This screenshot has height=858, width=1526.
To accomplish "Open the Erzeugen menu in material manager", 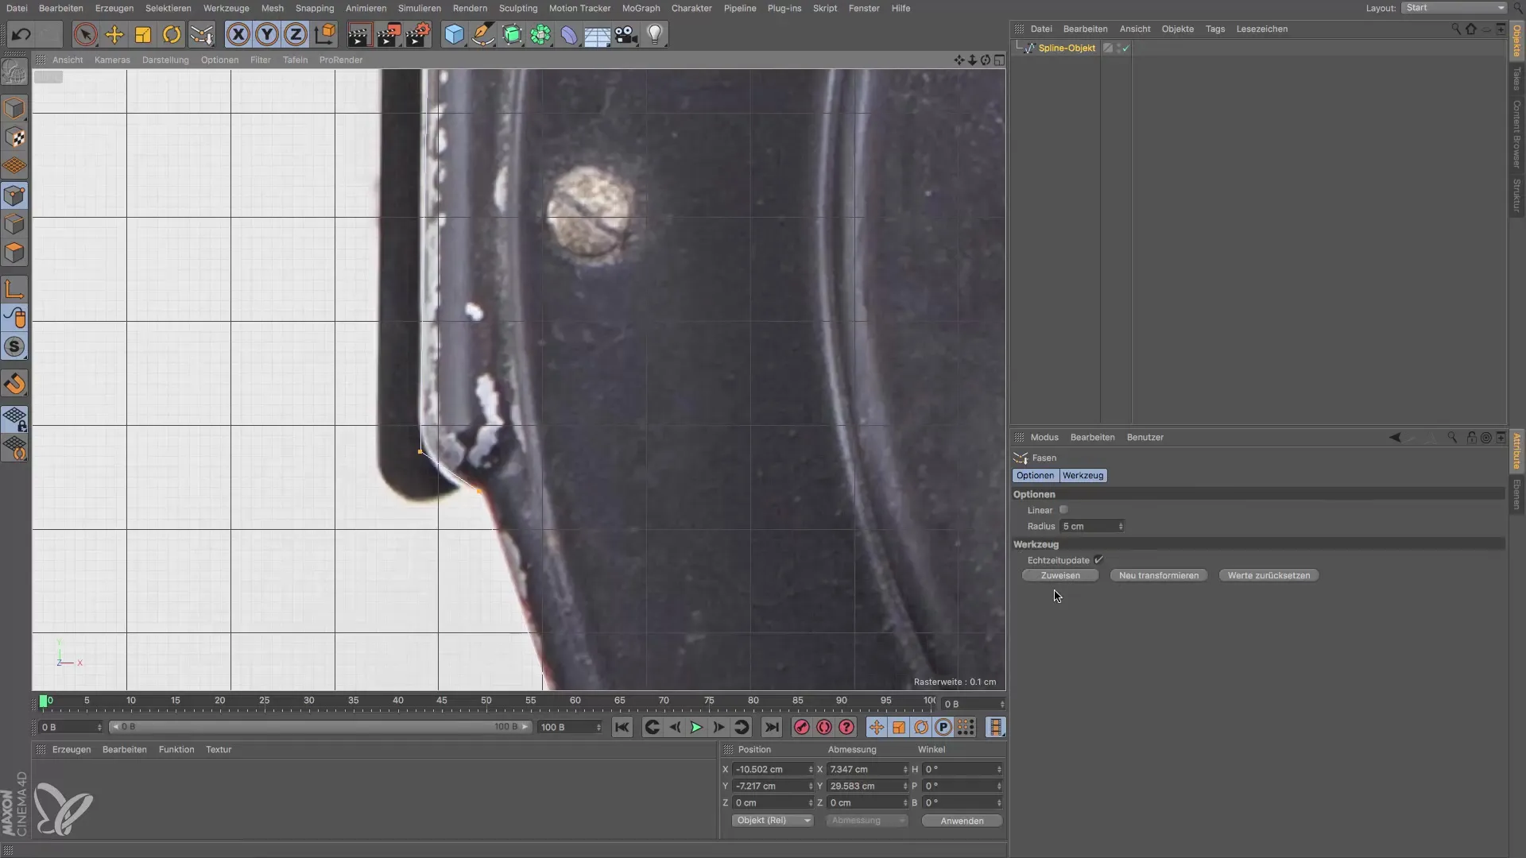I will point(72,749).
